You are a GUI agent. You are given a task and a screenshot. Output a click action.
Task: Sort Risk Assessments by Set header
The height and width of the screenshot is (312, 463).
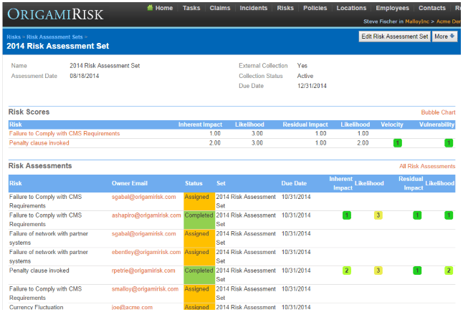tap(221, 183)
